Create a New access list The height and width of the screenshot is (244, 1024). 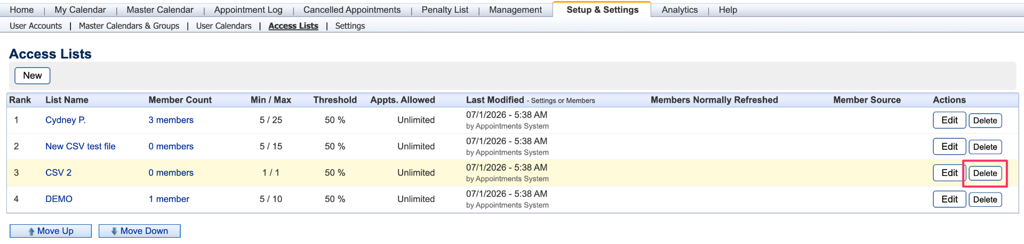point(33,75)
